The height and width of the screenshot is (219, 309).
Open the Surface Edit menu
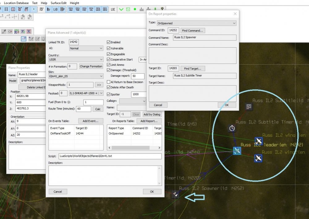[59, 3]
